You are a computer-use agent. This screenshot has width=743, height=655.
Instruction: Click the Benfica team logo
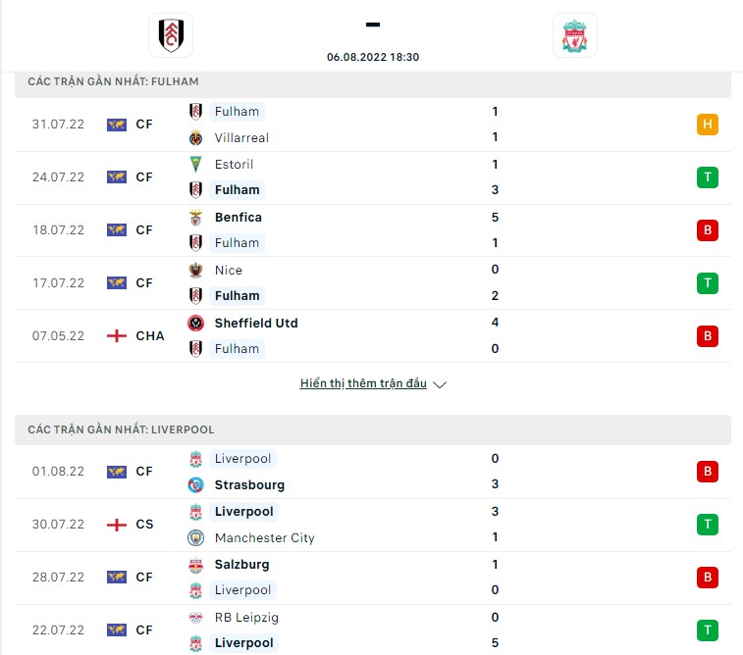click(x=195, y=218)
